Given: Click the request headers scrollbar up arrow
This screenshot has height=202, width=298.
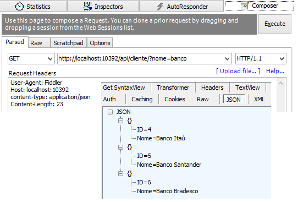Looking at the screenshot, I should [x=281, y=83].
